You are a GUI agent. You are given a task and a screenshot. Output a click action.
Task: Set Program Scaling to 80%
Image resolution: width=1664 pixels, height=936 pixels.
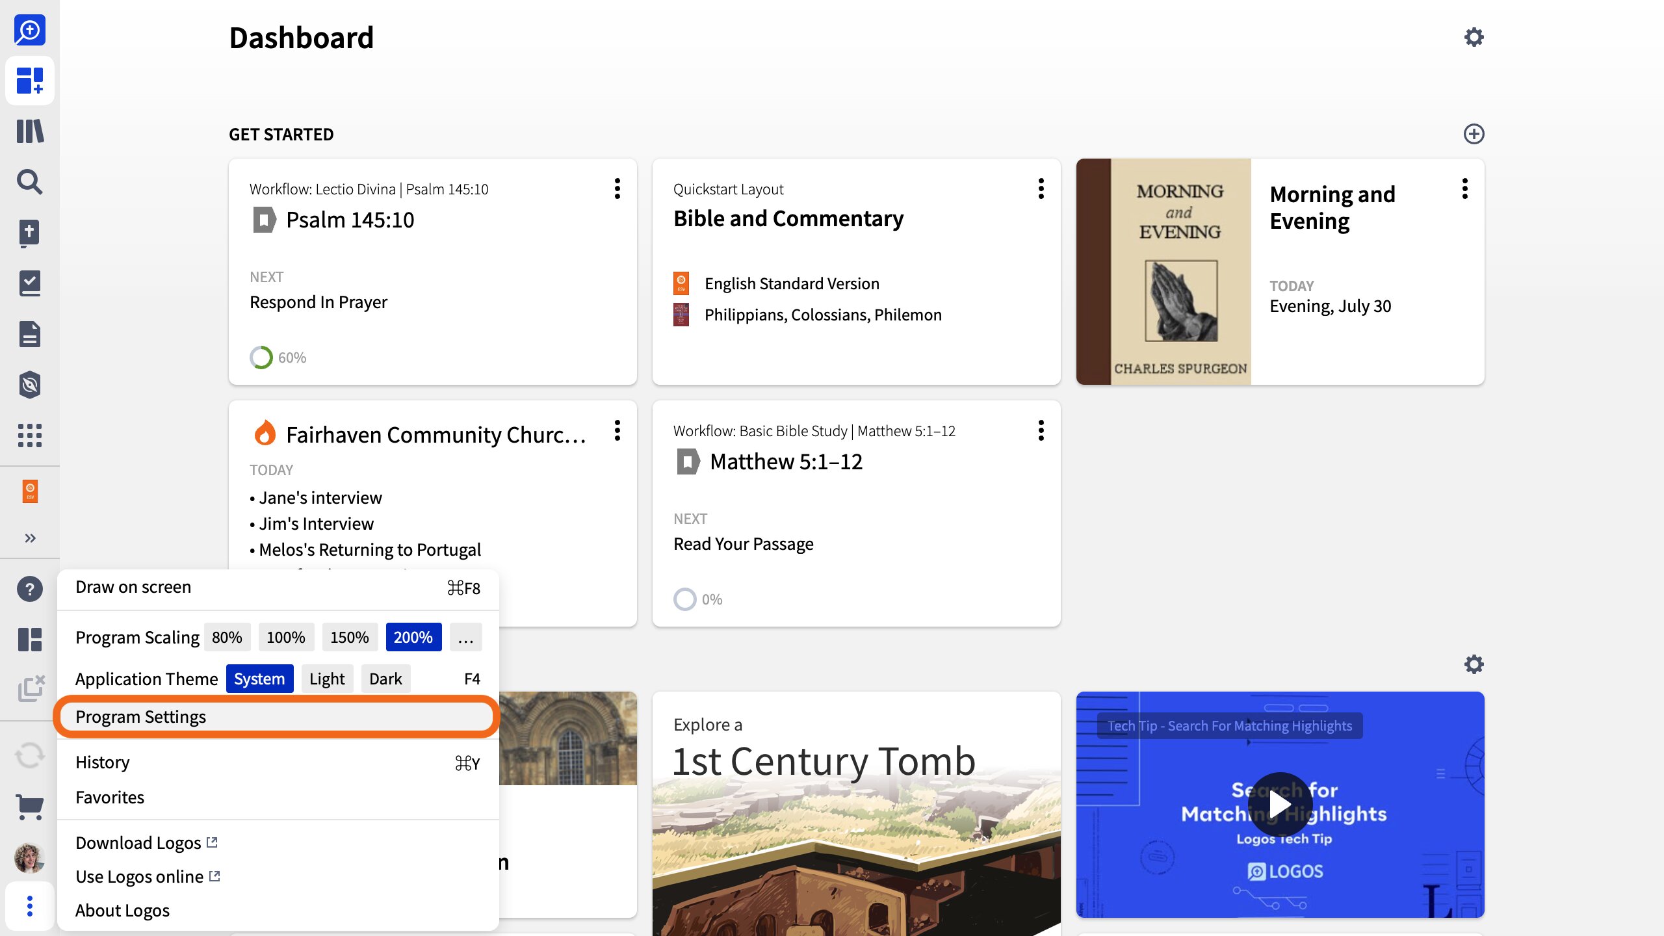pyautogui.click(x=227, y=637)
